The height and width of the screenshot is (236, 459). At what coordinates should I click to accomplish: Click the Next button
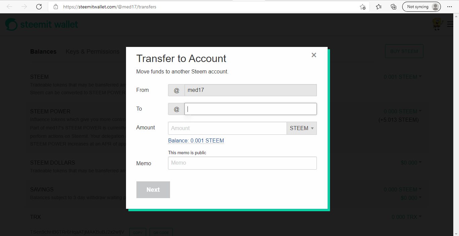(x=153, y=190)
